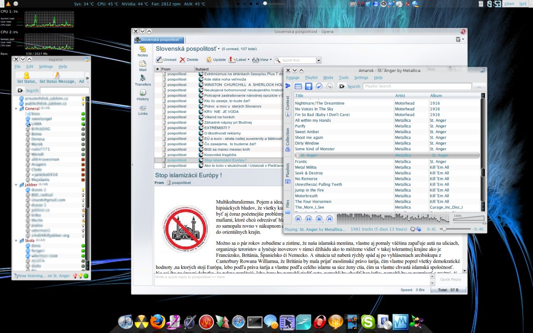Viewport: 533px width, 333px height.
Task: Click the redo icon in Amarok toolbar
Action: pos(329,86)
